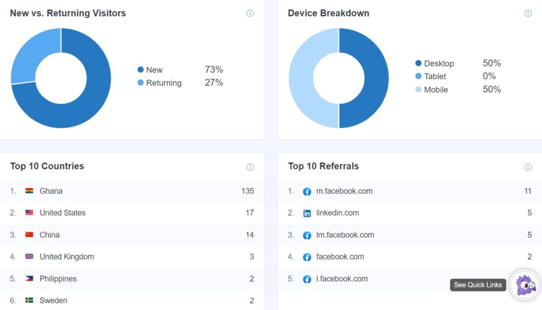This screenshot has width=542, height=310.
Task: Click the LinkedIn icon in referrals list
Action: 307,213
